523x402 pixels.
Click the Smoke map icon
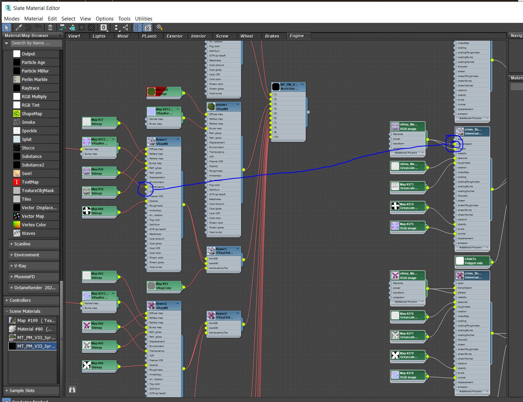coord(17,122)
